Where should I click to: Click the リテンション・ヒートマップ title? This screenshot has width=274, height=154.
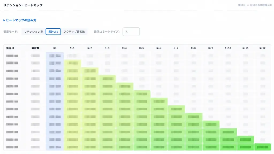pos(23,5)
